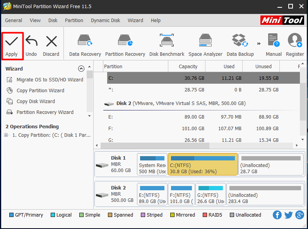Screen dimensions: 308x229
Task: Open Data Backup tool
Action: tap(240, 46)
